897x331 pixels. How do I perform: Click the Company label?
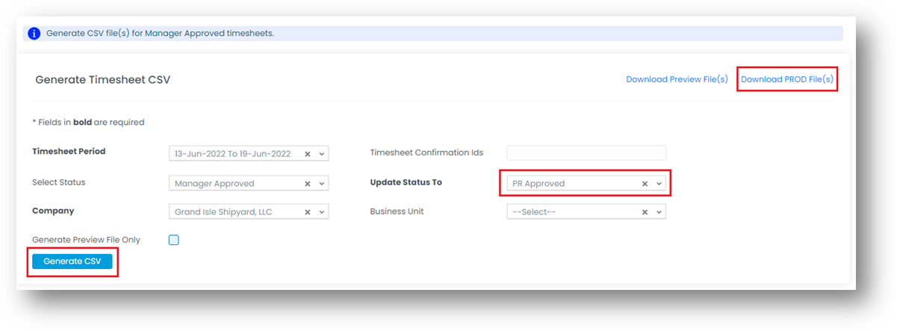(x=53, y=211)
